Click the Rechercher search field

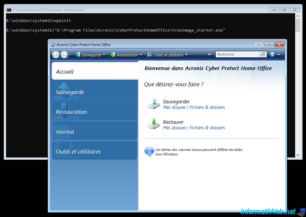point(237,54)
